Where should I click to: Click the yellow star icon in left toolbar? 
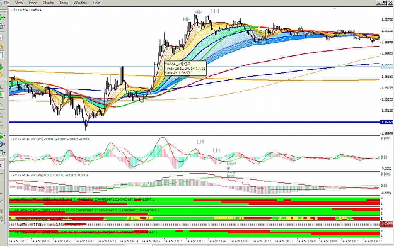pyautogui.click(x=1, y=47)
